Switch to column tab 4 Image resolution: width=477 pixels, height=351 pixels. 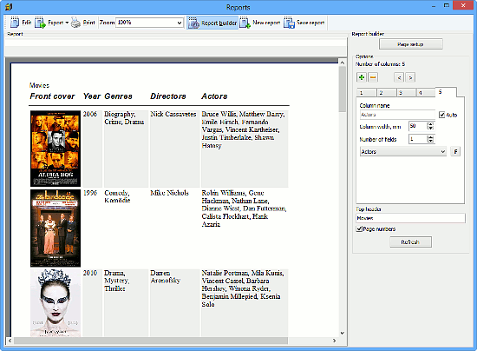point(426,93)
